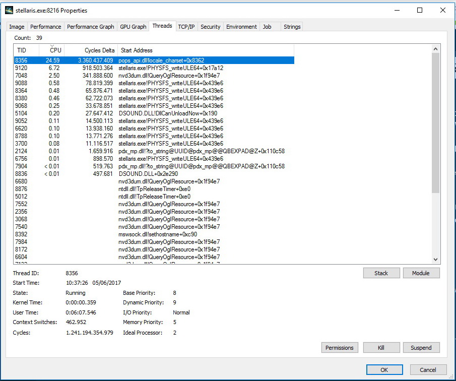The width and height of the screenshot is (456, 381).
Task: Sort threads by CPU column header
Action: (52, 50)
